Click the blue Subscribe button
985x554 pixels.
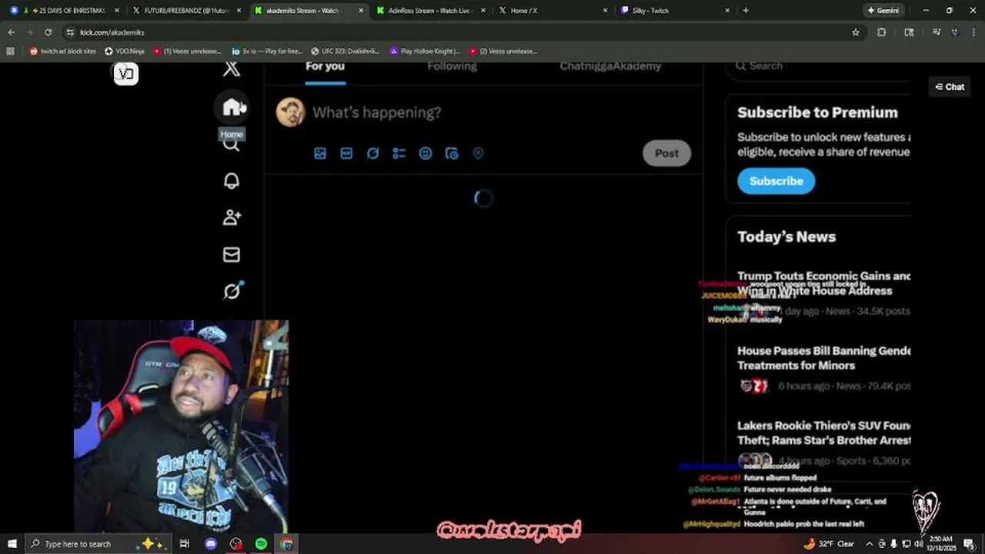(776, 181)
